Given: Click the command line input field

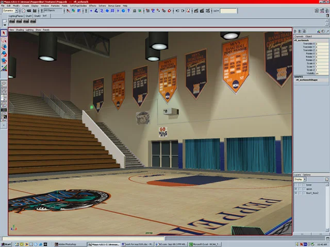Looking at the screenshot, I should 83,239.
